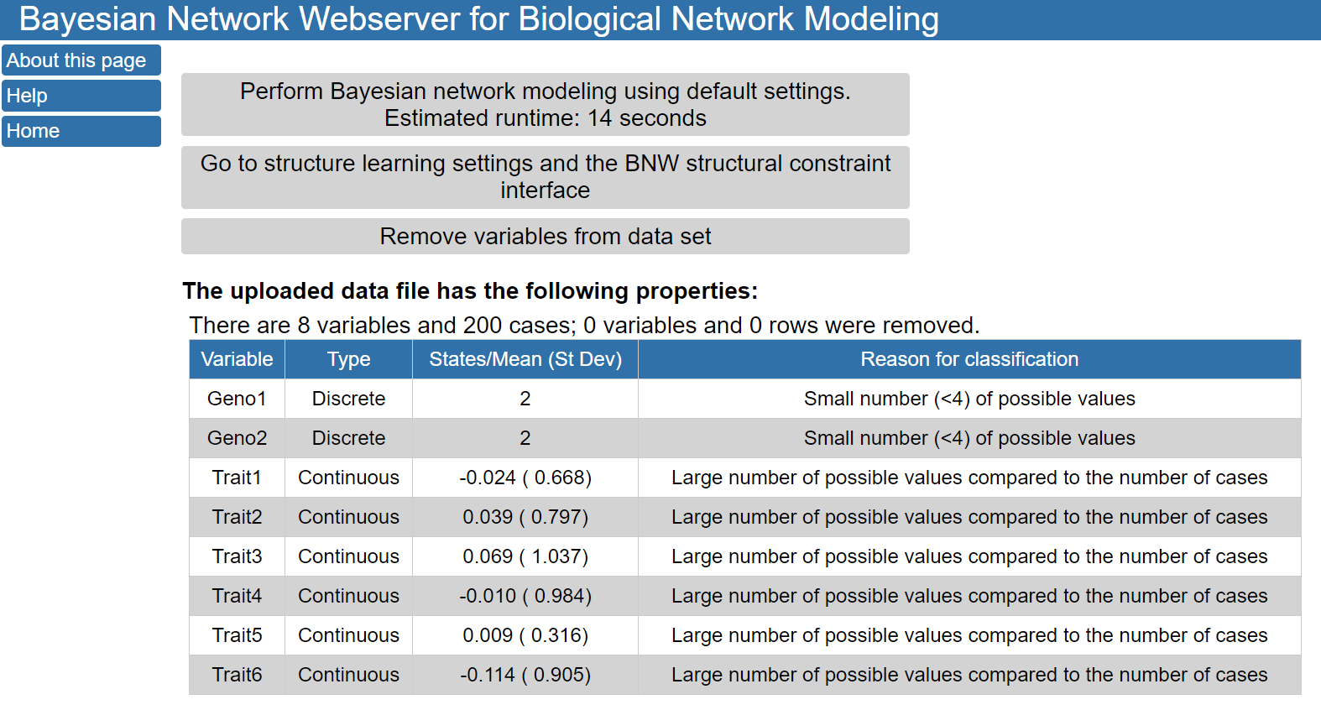Screen dimensions: 1321x710
Task: Go to Home in sidebar
Action: point(81,131)
